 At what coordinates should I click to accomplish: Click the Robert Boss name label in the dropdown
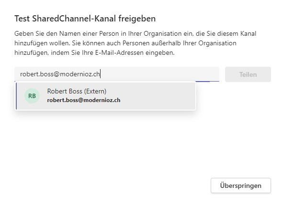point(65,91)
